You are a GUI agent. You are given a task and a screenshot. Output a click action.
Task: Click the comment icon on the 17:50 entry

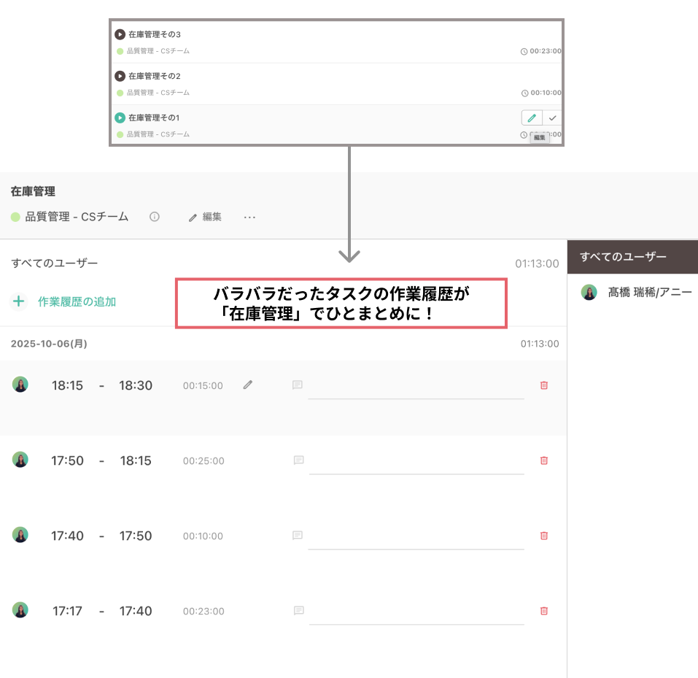(x=298, y=461)
